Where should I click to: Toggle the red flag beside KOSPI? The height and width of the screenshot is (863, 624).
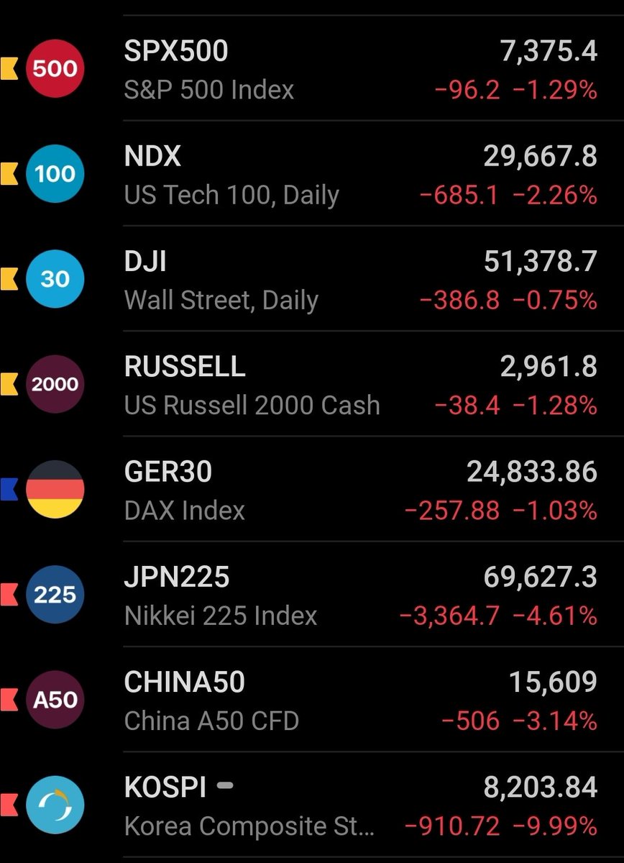(9, 805)
